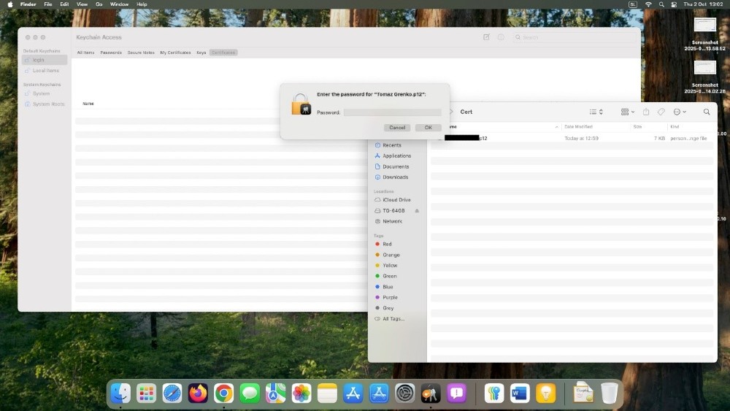
Task: Open Spotlight search in the menu bar
Action: tap(661, 4)
